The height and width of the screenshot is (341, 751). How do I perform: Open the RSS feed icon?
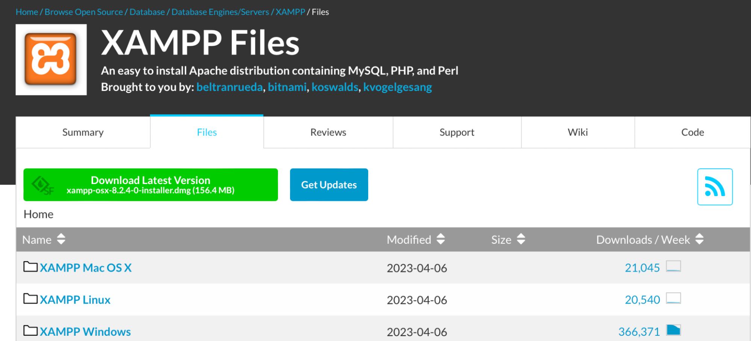tap(715, 187)
